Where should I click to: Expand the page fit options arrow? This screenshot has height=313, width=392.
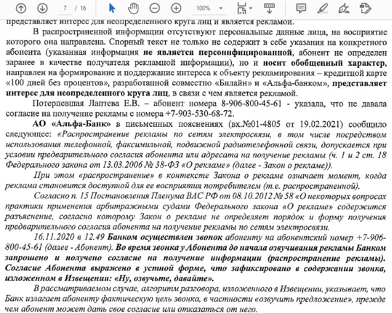coord(251,9)
